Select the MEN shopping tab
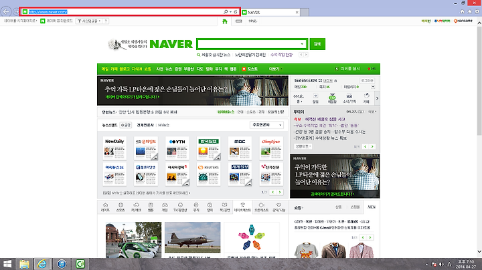The image size is (482, 270). [x=372, y=207]
